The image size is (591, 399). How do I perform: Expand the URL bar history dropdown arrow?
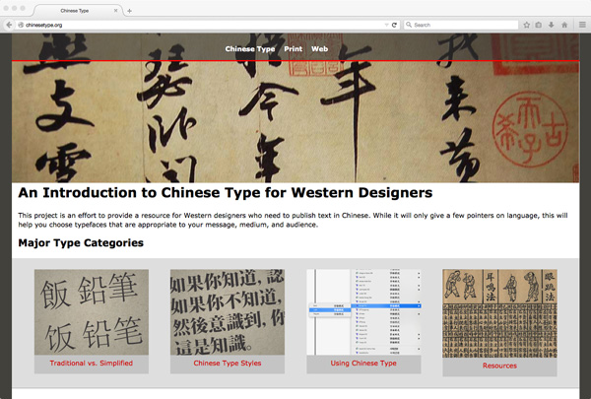coord(385,24)
